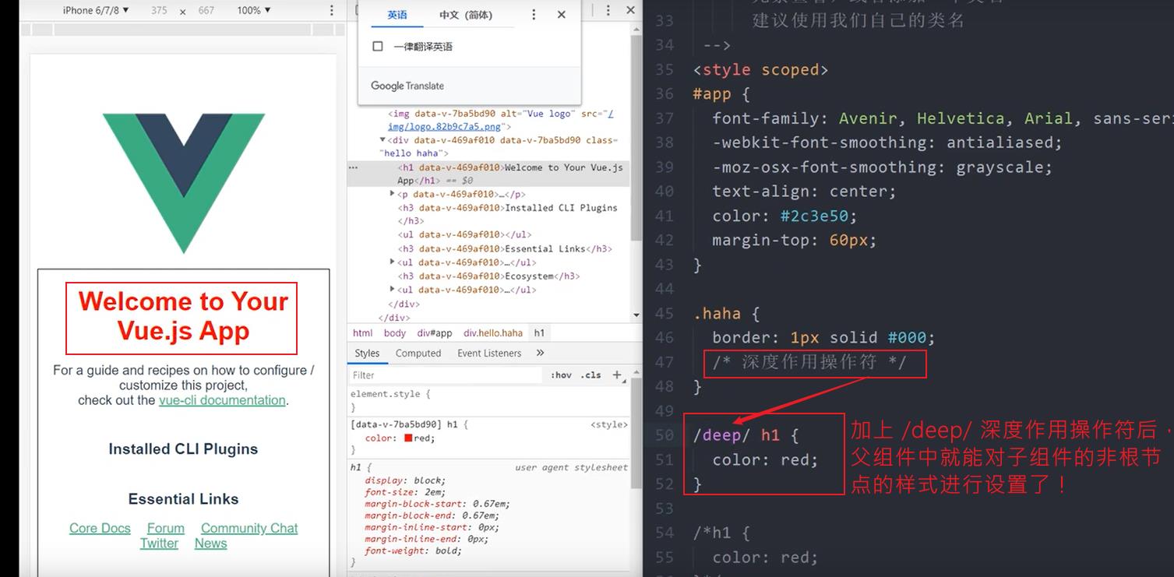Viewport: 1174px width, 577px height.
Task: Select div.hello.haha in breadcrumb bar
Action: click(x=493, y=332)
